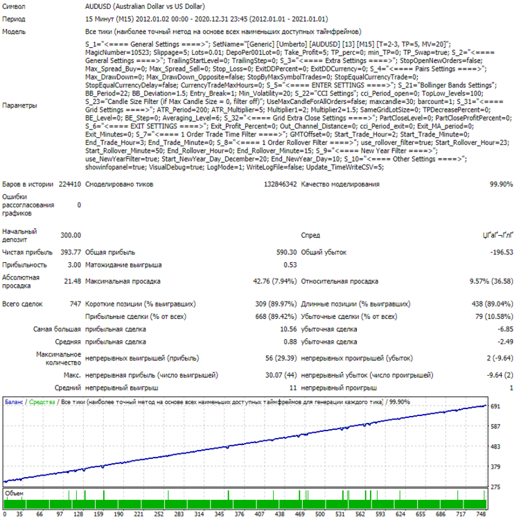This screenshot has height=520, width=521.
Task: Click gross loss value -196.53
Action: coord(502,252)
